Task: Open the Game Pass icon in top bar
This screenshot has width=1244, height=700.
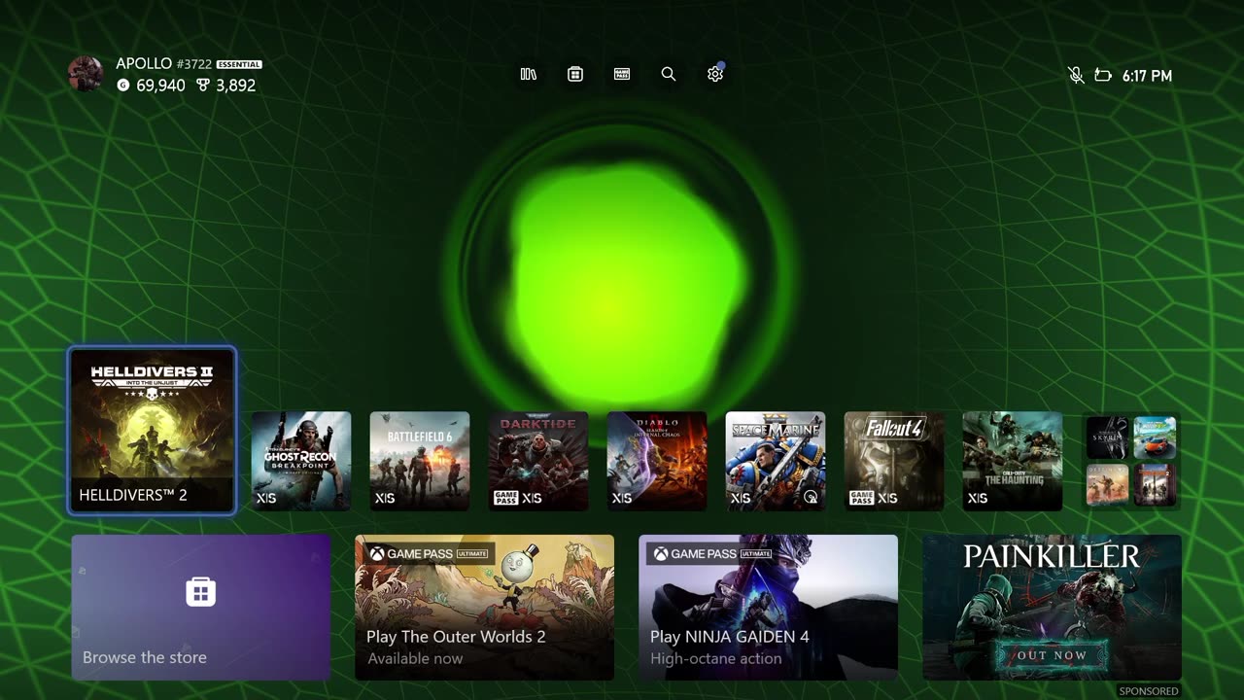Action: 622,74
